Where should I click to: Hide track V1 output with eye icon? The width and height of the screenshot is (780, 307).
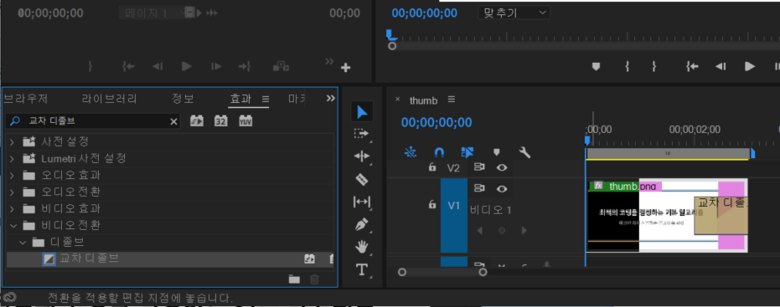click(502, 189)
